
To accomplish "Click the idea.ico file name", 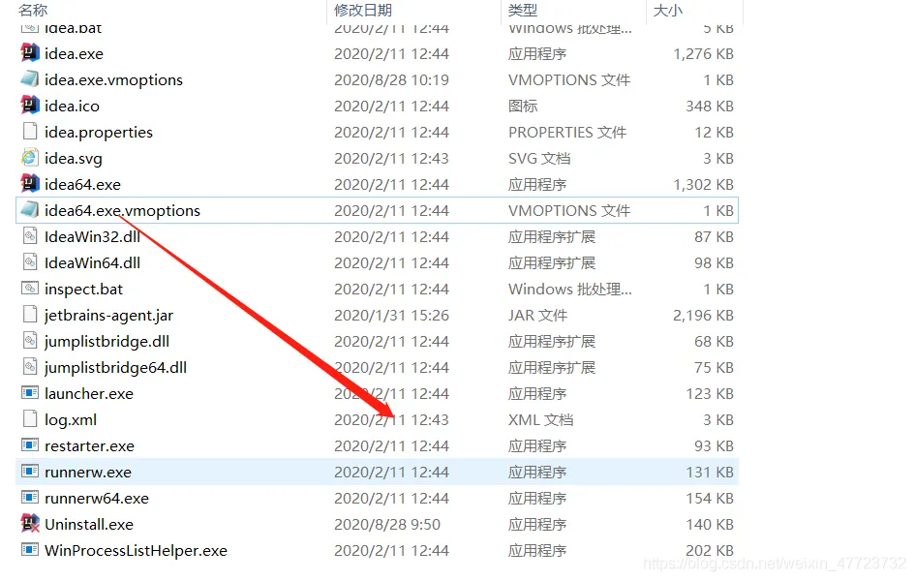I will 72,107.
